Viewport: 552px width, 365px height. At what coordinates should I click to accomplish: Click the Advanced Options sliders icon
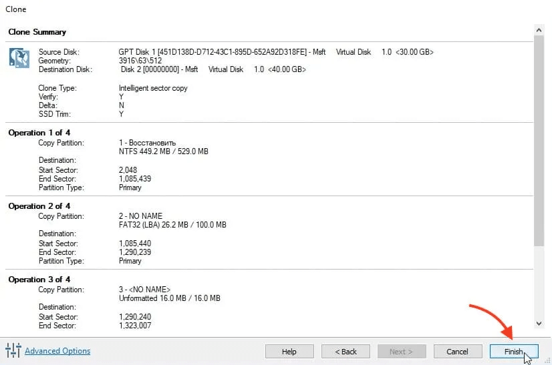click(x=13, y=350)
